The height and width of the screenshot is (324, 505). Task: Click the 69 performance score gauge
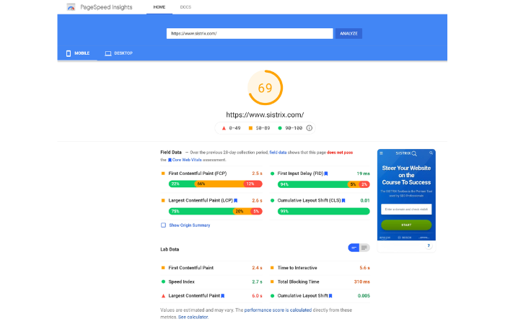pyautogui.click(x=265, y=88)
